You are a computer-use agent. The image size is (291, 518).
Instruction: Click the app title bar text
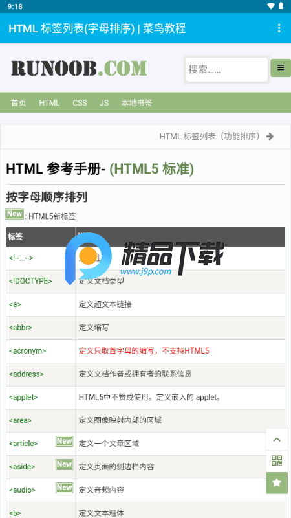(x=98, y=28)
